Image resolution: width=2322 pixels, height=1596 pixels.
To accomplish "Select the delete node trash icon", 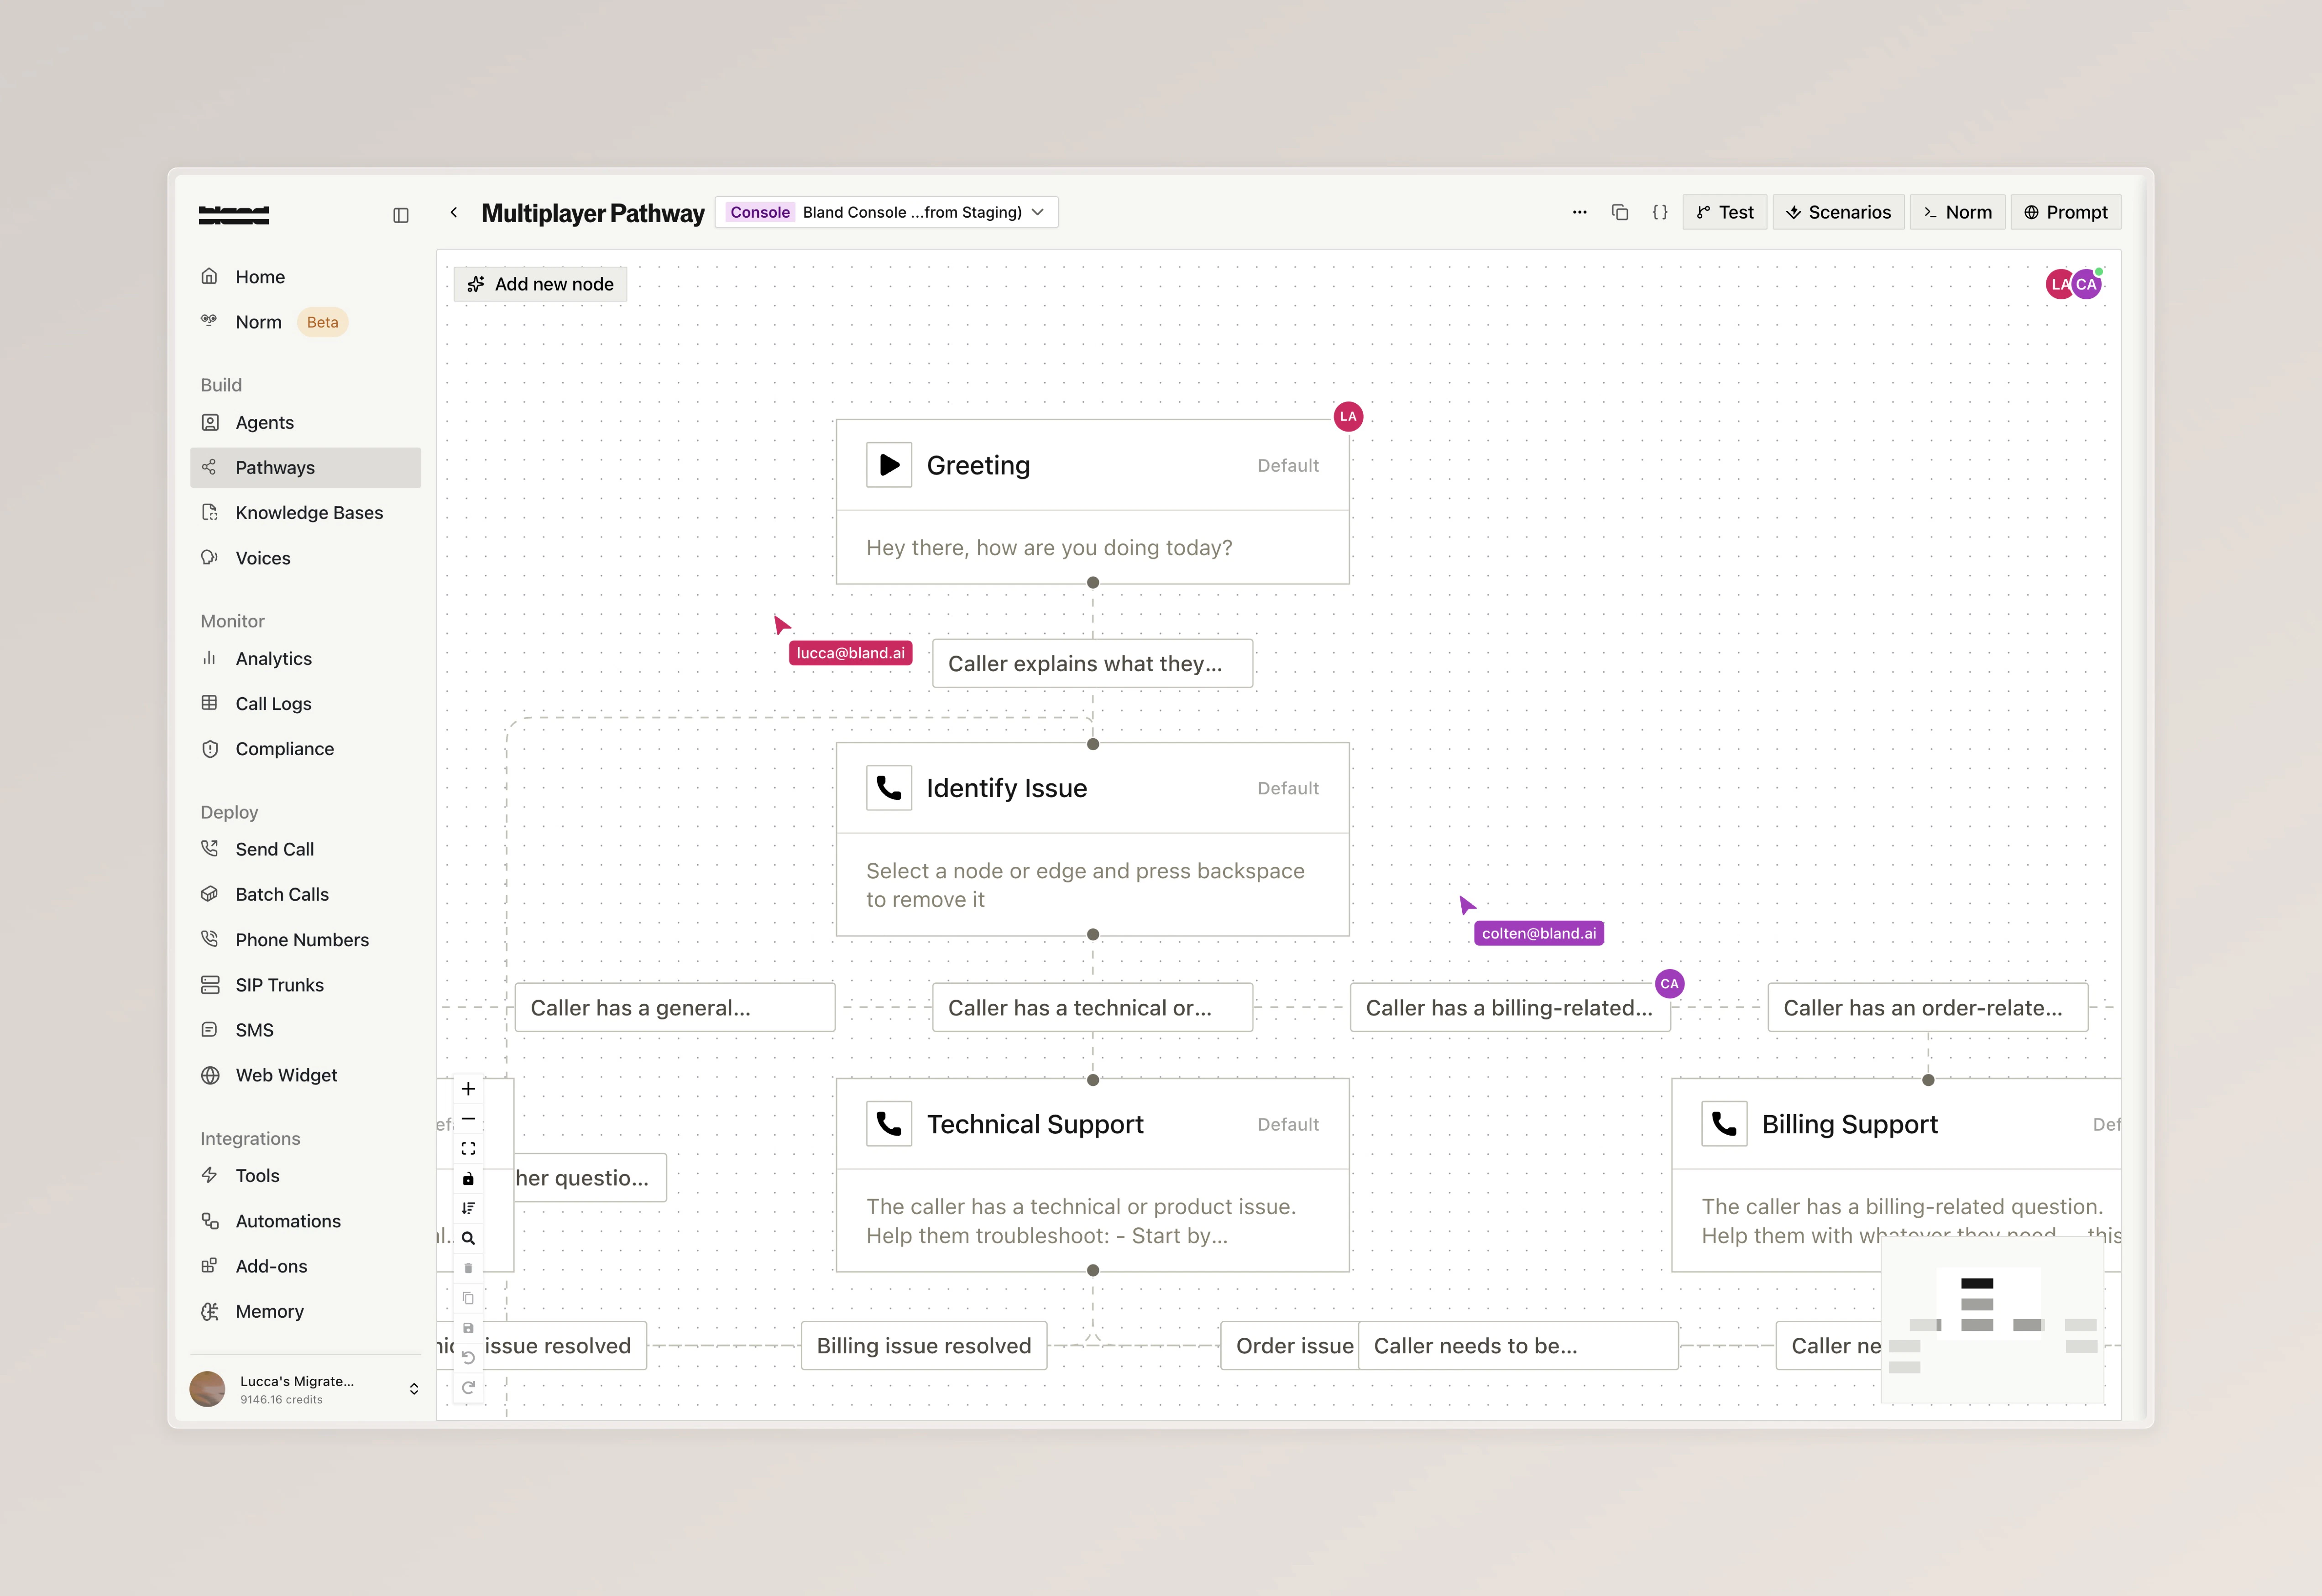I will point(468,1268).
